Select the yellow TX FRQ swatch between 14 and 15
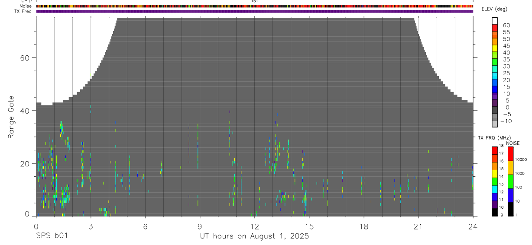The height and width of the screenshot is (245, 532). pos(495,173)
